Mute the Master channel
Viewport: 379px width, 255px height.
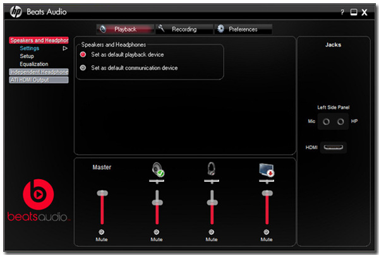click(102, 232)
